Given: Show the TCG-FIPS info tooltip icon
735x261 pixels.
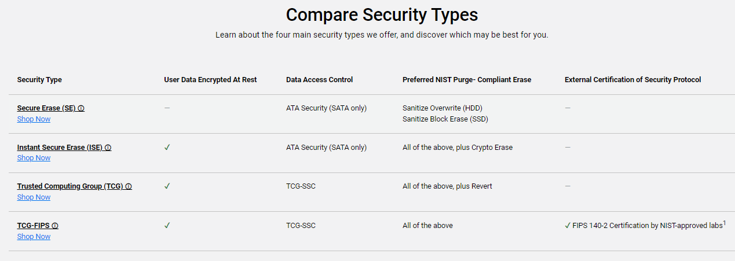Looking at the screenshot, I should 55,226.
